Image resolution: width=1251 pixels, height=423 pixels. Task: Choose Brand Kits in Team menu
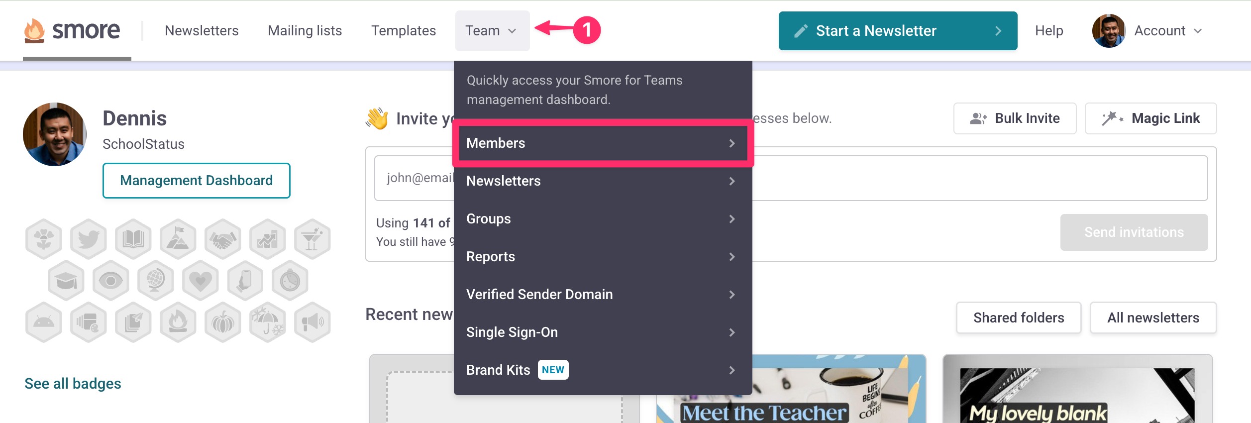(x=602, y=370)
